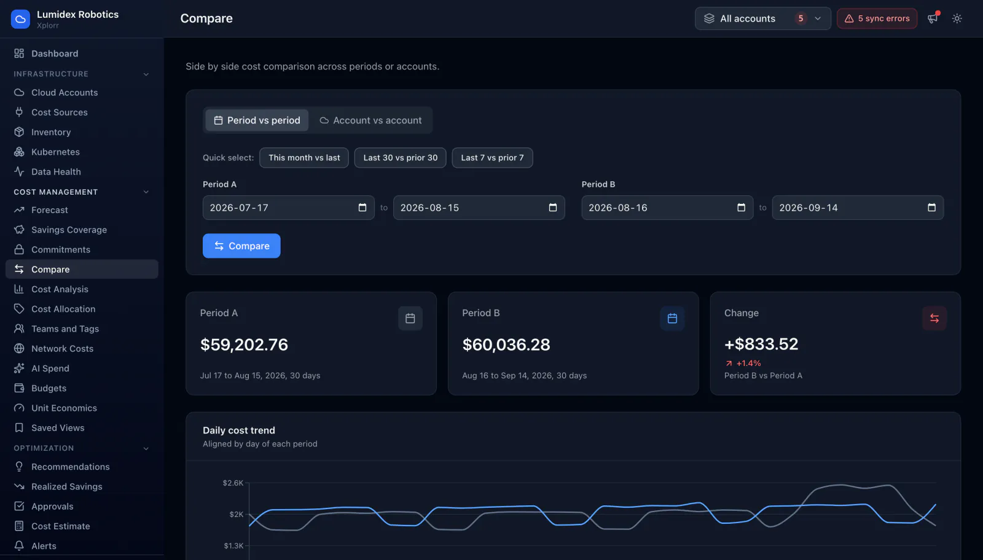
Task: Click the Commitments lock icon
Action: point(19,249)
